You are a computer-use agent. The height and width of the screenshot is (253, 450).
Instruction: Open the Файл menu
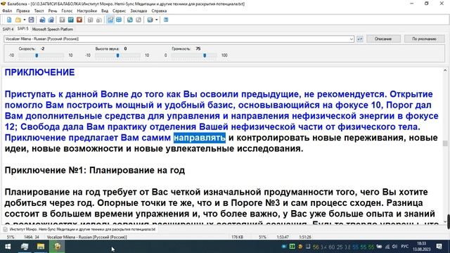point(7,11)
